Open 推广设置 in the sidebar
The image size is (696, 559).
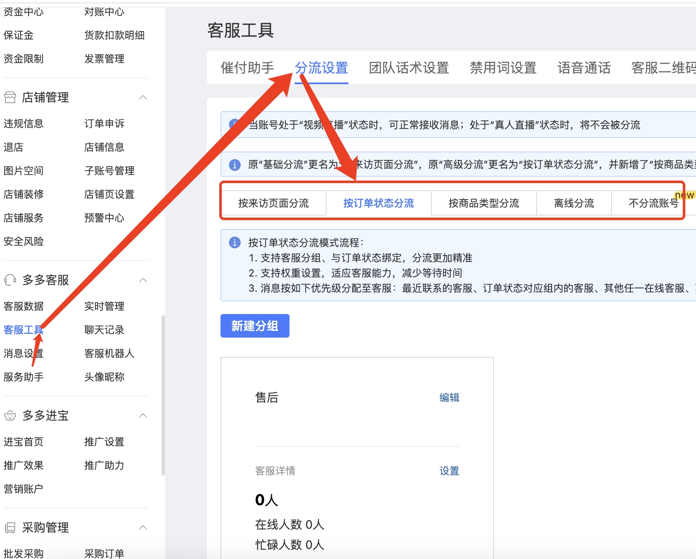coord(104,442)
